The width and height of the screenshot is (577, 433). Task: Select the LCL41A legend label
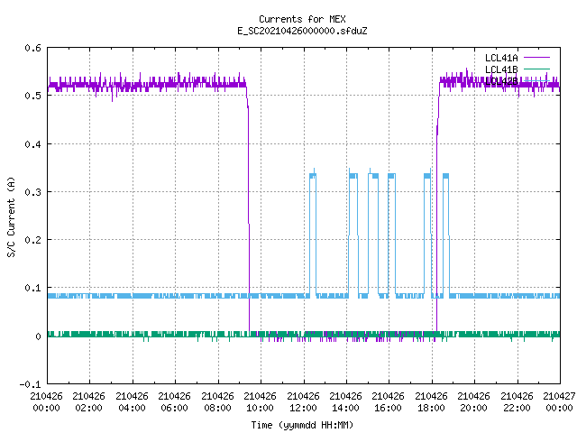pos(501,58)
